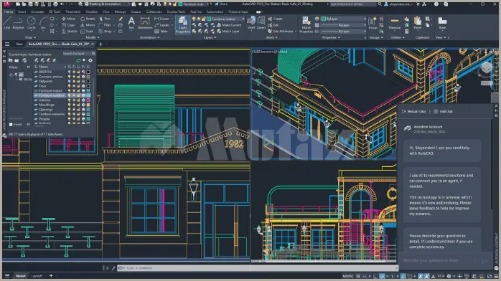Expand the Utilities panel

point(398,38)
